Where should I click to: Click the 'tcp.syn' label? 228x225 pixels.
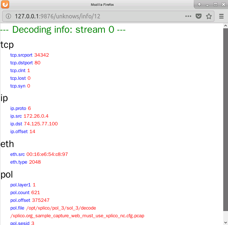click(18, 86)
